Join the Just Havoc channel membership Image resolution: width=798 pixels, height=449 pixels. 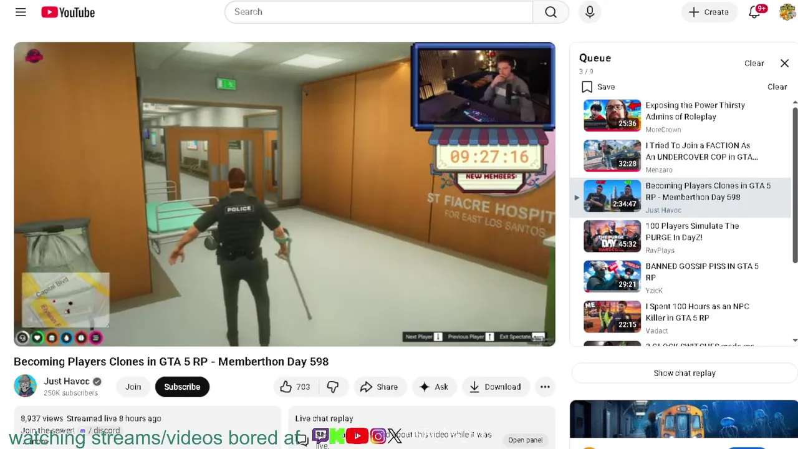tap(133, 387)
